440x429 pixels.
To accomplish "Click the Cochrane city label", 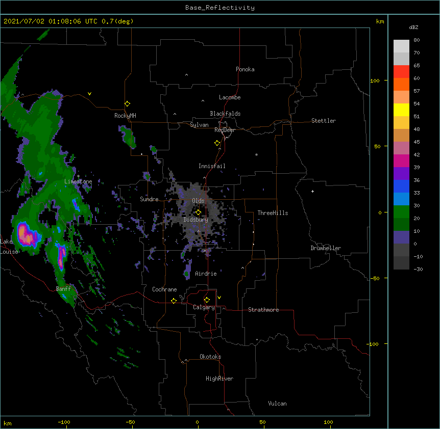I will pyautogui.click(x=164, y=289).
